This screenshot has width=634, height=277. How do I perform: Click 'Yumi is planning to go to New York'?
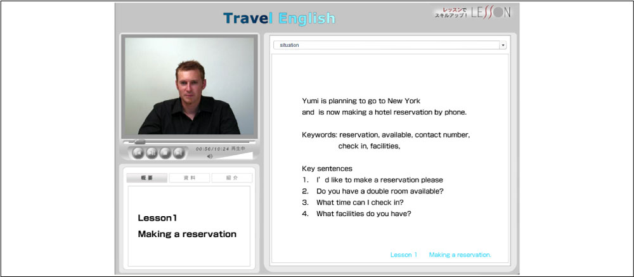pyautogui.click(x=361, y=101)
